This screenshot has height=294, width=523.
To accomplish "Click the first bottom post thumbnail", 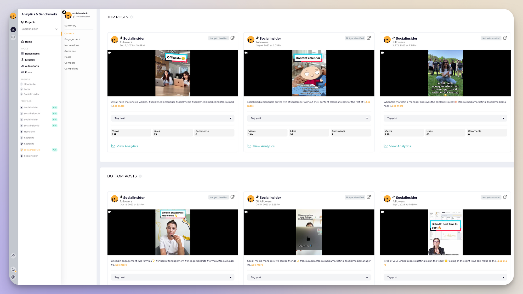I will 172,232.
